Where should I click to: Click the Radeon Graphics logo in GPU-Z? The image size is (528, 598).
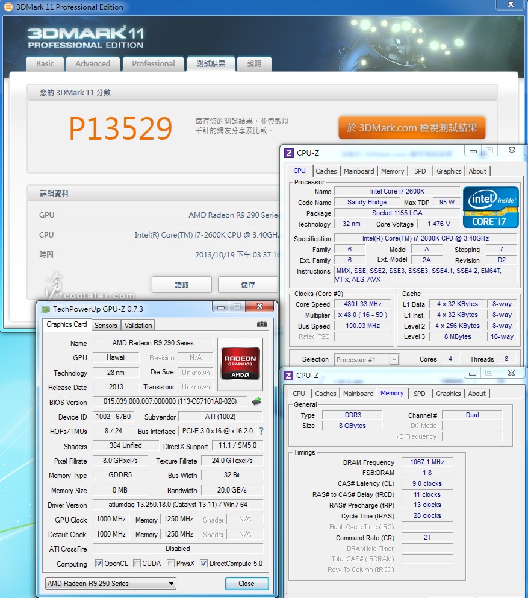point(240,364)
